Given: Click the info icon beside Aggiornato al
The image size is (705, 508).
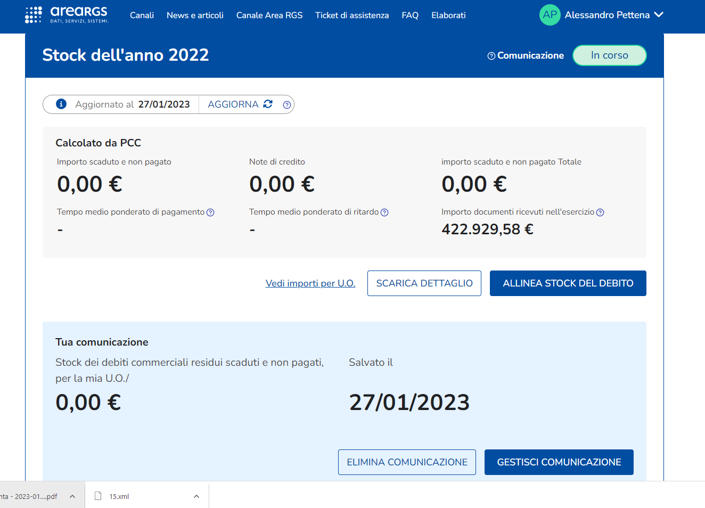Looking at the screenshot, I should (x=61, y=104).
